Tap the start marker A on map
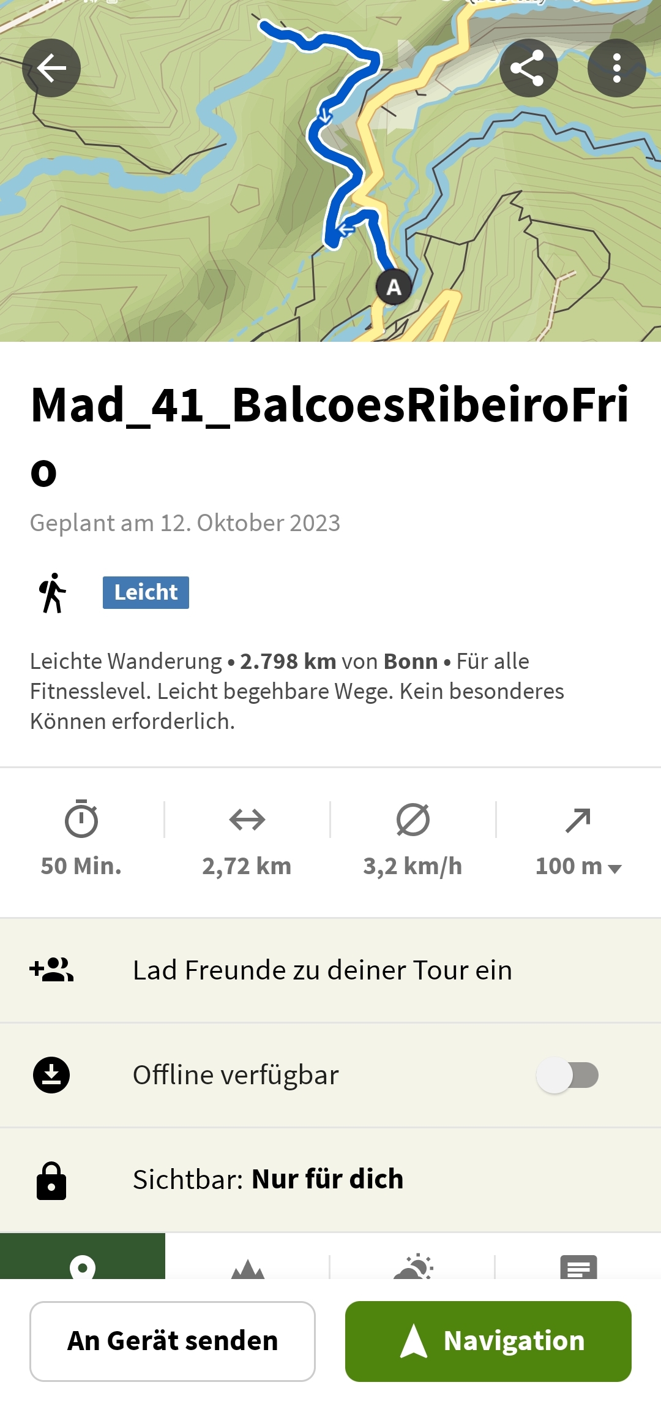 (394, 287)
